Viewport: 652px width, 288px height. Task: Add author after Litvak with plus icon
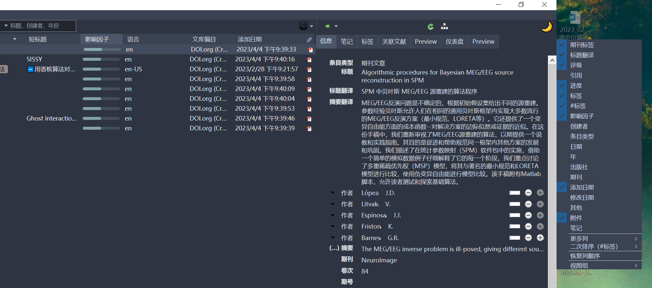(540, 204)
